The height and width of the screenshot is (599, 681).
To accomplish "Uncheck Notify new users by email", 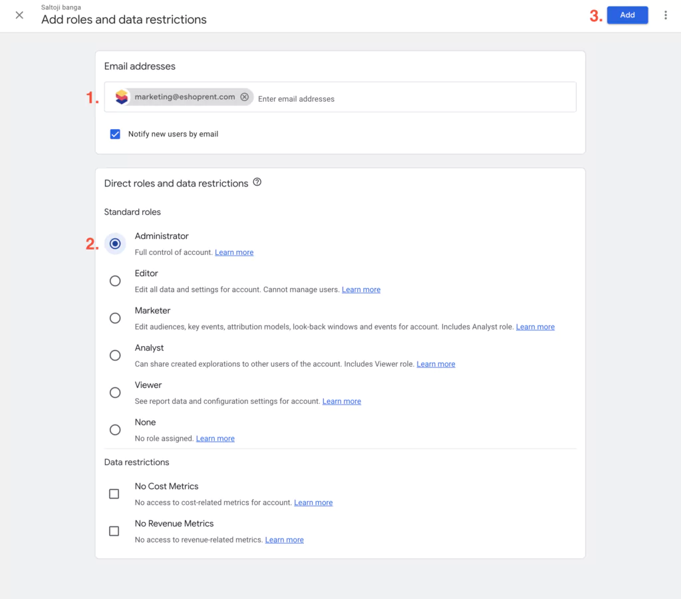I will (x=115, y=134).
